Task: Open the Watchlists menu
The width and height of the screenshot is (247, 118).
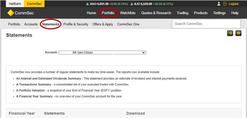Action: [128, 13]
